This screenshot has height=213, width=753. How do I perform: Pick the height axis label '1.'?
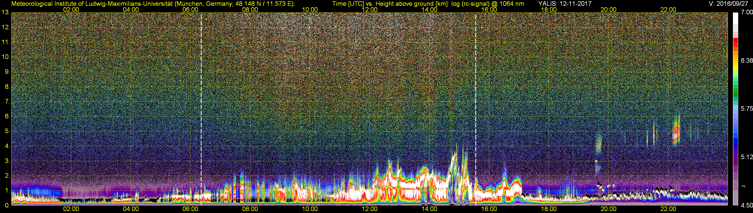point(7,190)
